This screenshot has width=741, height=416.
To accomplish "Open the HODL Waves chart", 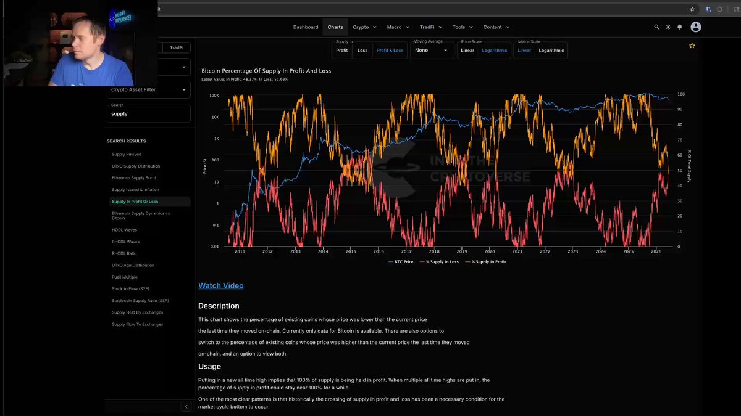I will coord(124,230).
